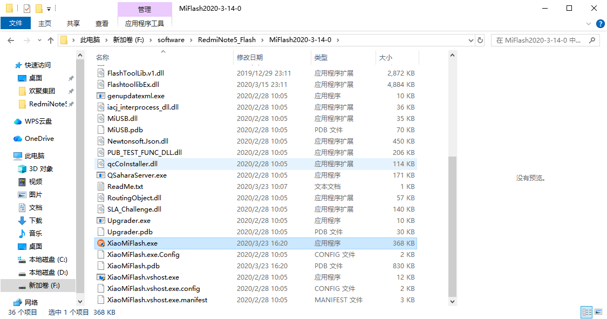Click the ReadMe.txt file icon
The width and height of the screenshot is (607, 319).
click(x=100, y=187)
